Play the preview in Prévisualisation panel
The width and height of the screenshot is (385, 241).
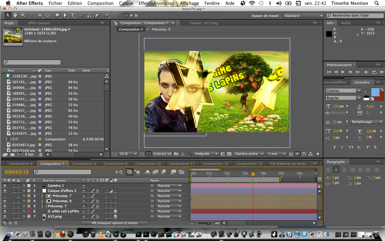[x=343, y=72]
